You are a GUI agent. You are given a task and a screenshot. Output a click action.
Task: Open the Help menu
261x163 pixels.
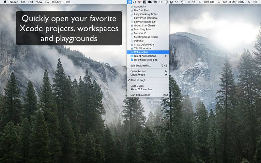[68, 2]
